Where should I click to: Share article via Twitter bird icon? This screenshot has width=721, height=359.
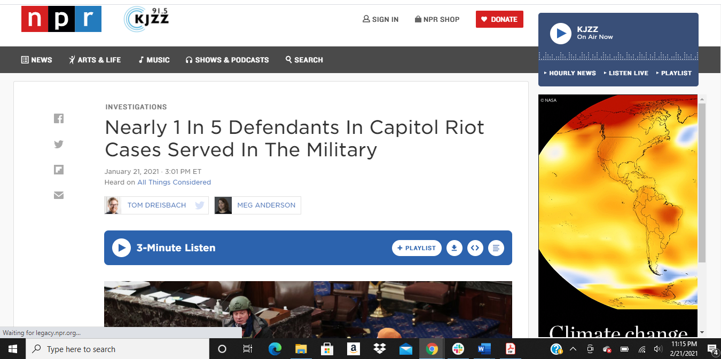click(x=59, y=144)
